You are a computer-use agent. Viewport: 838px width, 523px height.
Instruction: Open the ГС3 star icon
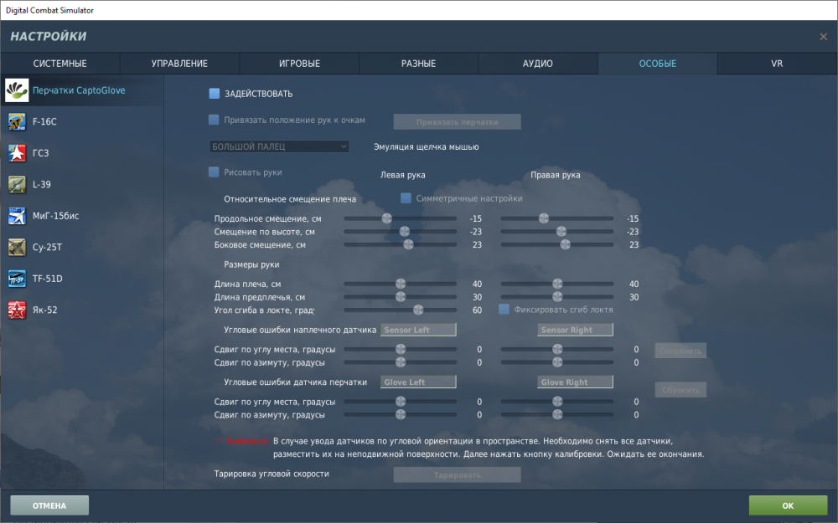coord(17,153)
